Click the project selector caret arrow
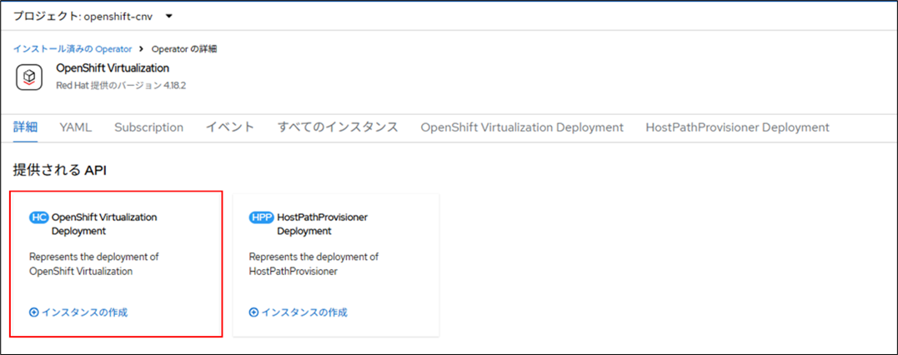Screen dimensions: 898x355 (169, 16)
